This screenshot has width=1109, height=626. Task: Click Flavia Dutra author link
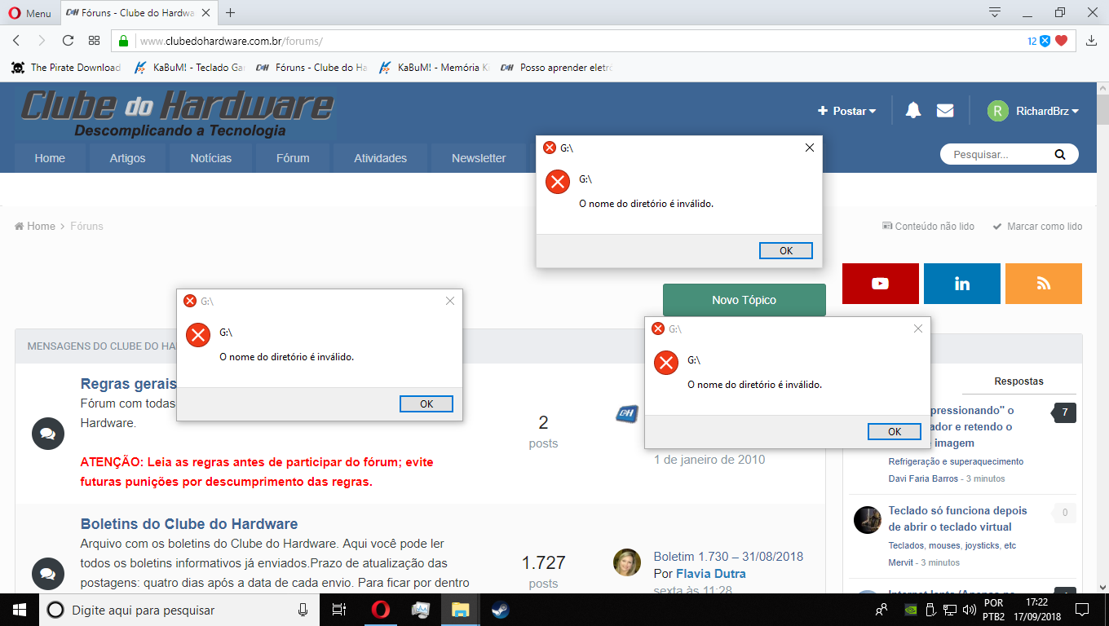click(x=711, y=573)
